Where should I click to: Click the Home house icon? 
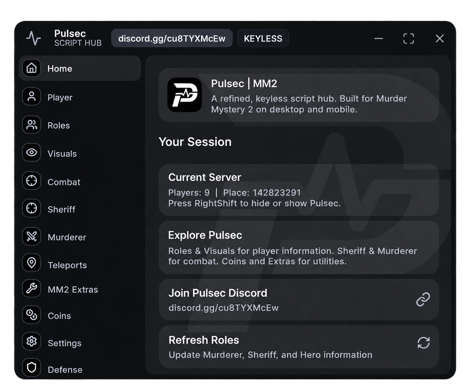click(32, 68)
